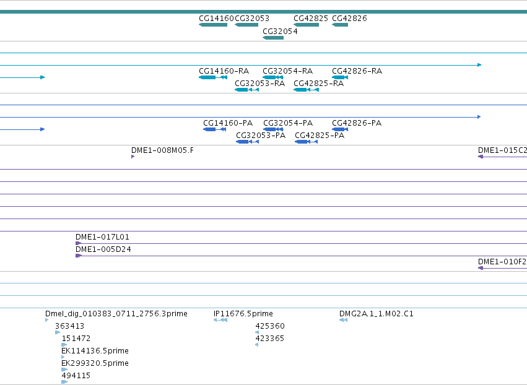This screenshot has width=527, height=385.
Task: Click transcript CG42826-RA glyph
Action: tap(340, 77)
